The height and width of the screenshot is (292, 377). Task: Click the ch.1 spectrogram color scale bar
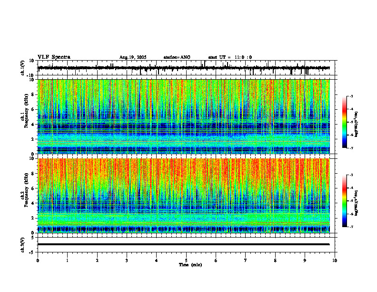click(x=344, y=122)
